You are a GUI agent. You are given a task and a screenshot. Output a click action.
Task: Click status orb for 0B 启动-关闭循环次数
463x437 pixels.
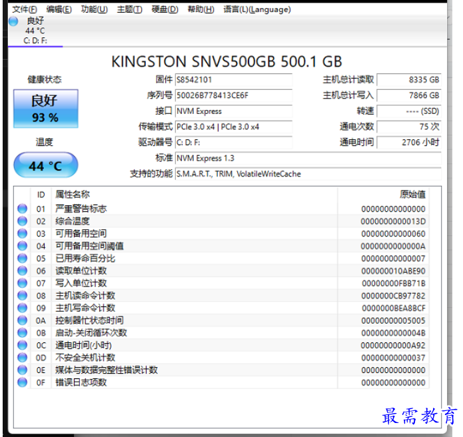(22, 333)
